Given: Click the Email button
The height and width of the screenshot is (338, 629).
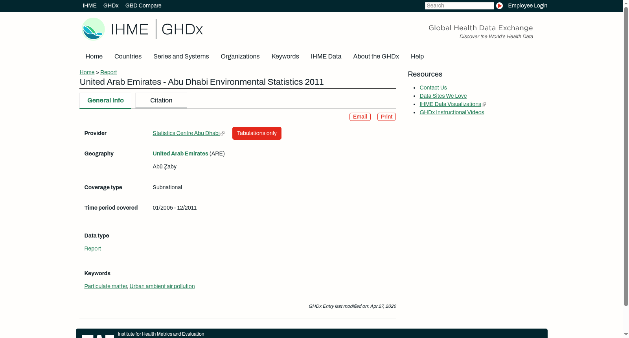Looking at the screenshot, I should [x=360, y=117].
